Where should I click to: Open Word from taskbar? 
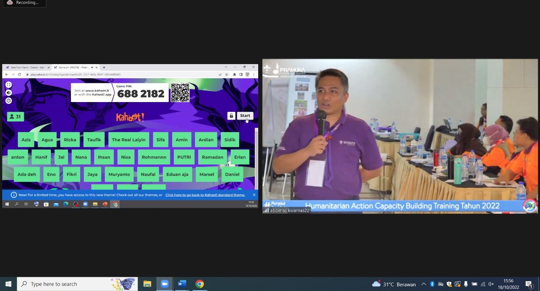(x=182, y=284)
